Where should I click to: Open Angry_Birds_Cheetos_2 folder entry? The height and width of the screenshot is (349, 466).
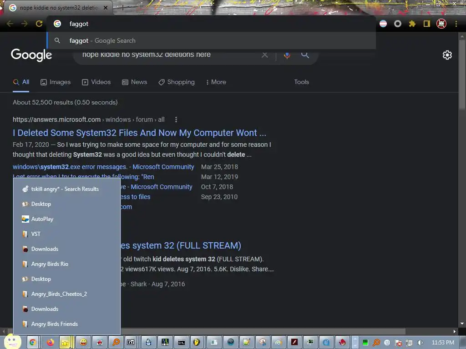click(x=67, y=294)
